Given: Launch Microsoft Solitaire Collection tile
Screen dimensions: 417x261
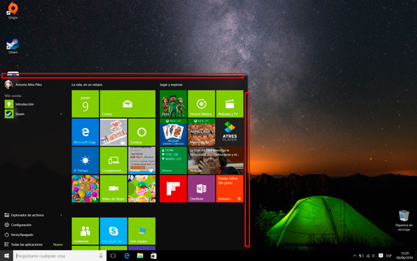Looking at the screenshot, I should (173, 132).
